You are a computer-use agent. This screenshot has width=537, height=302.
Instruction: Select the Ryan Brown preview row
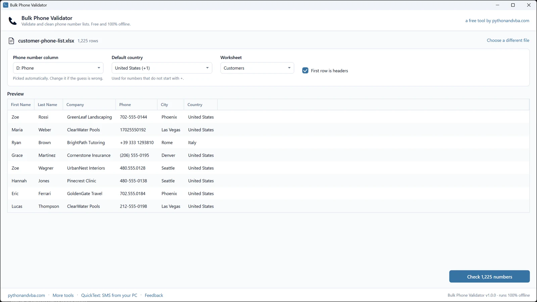point(268,143)
